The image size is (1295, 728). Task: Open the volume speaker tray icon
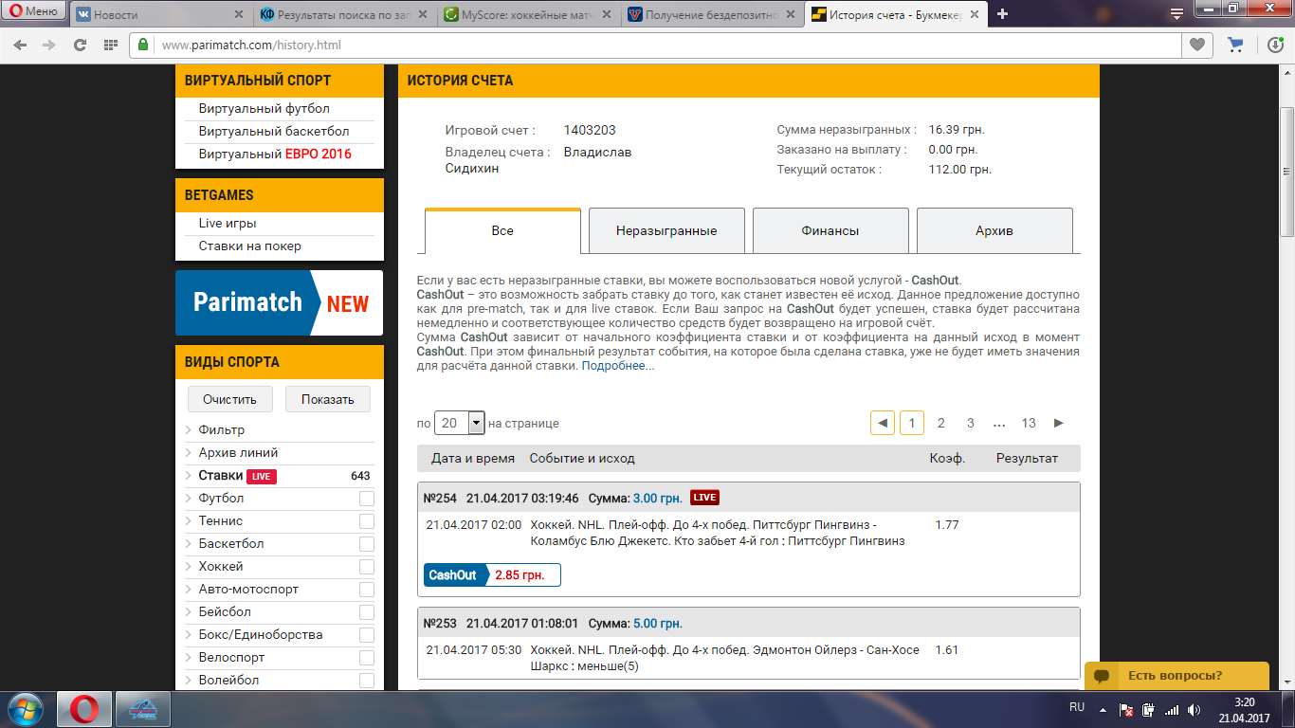pyautogui.click(x=1194, y=709)
